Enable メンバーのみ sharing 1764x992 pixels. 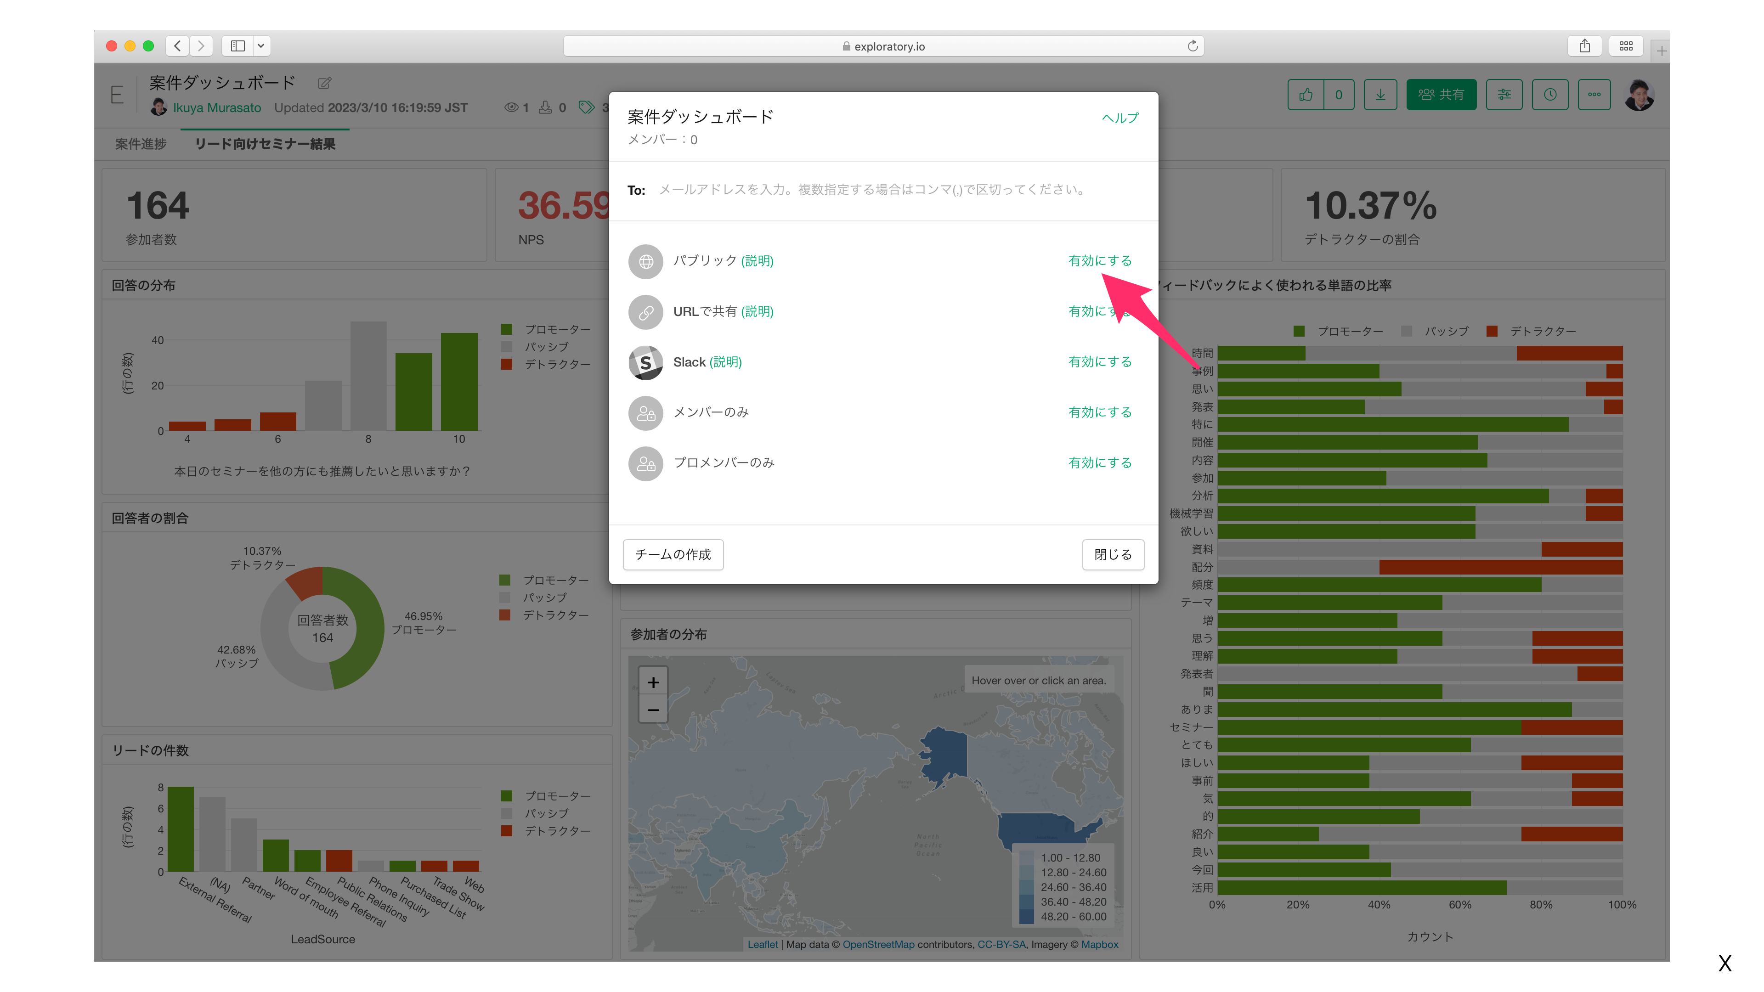pos(1100,412)
